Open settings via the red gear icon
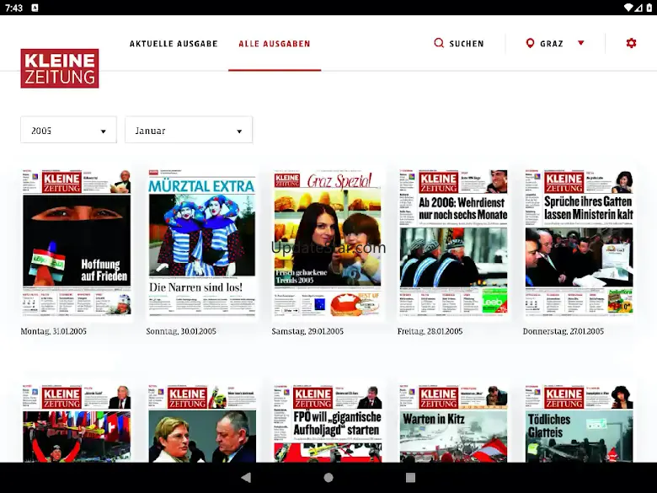 [x=631, y=43]
